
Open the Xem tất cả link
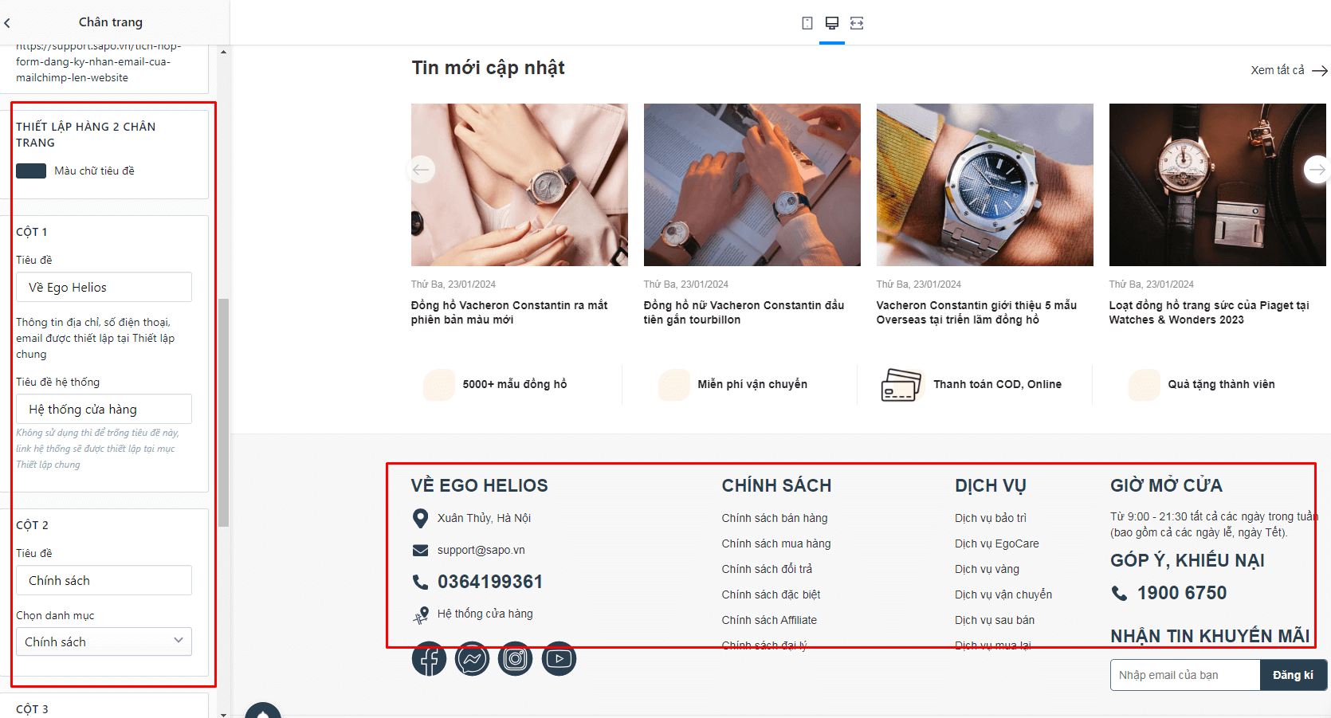(x=1289, y=70)
